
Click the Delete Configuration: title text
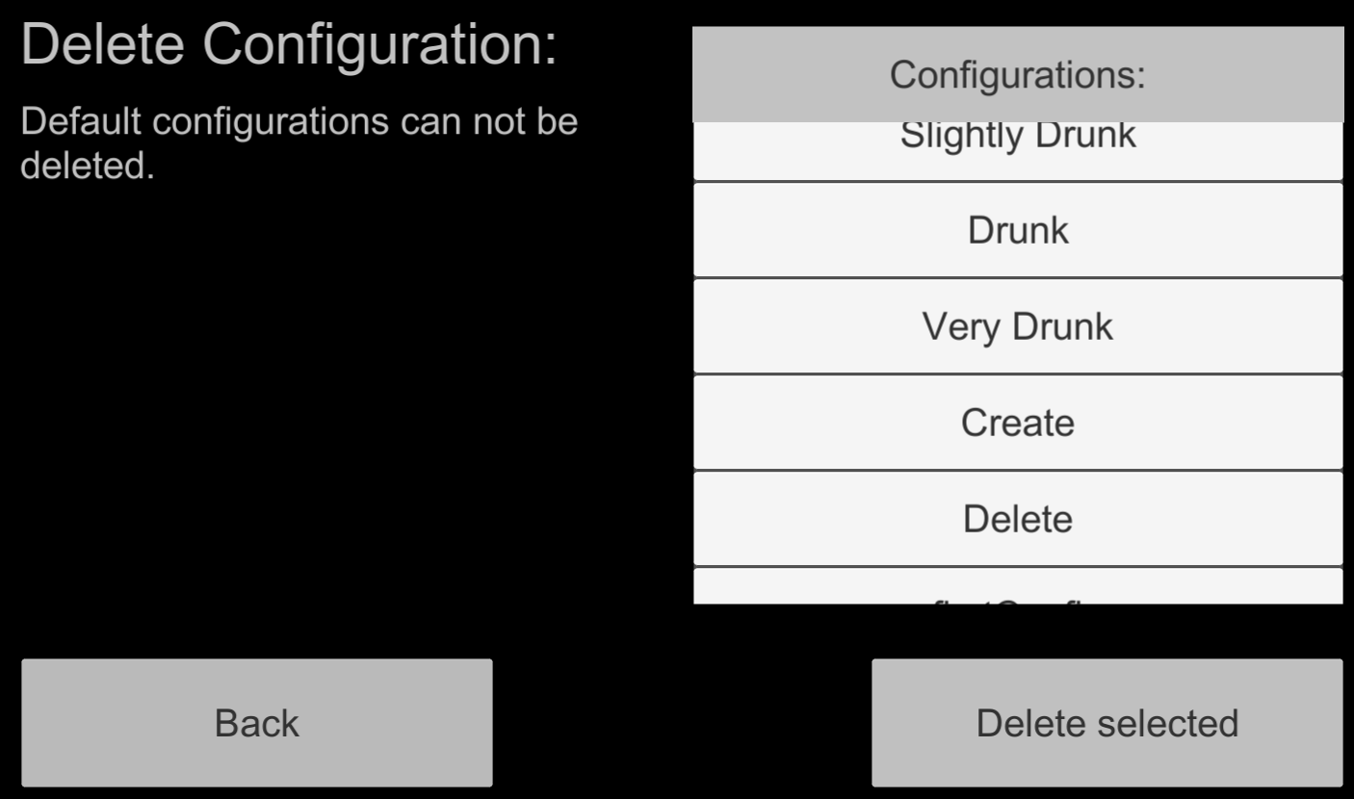tap(289, 46)
